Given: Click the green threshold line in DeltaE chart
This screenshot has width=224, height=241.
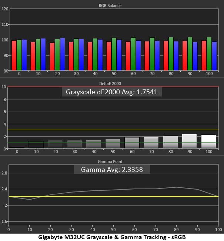Looking at the screenshot, I should tap(113, 142).
